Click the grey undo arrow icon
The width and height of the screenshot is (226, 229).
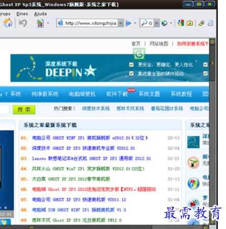tap(23, 23)
